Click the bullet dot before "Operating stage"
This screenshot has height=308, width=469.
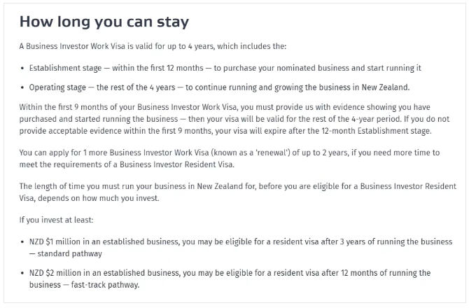[x=23, y=87]
